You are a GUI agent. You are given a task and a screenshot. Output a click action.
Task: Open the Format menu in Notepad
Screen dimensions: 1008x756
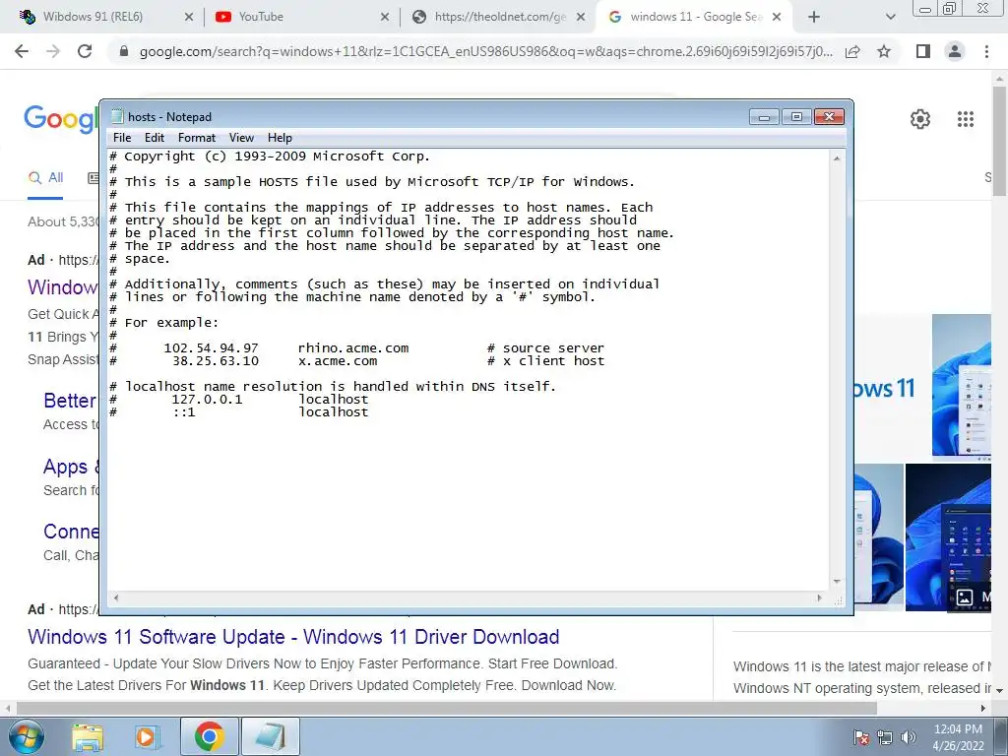pyautogui.click(x=197, y=138)
